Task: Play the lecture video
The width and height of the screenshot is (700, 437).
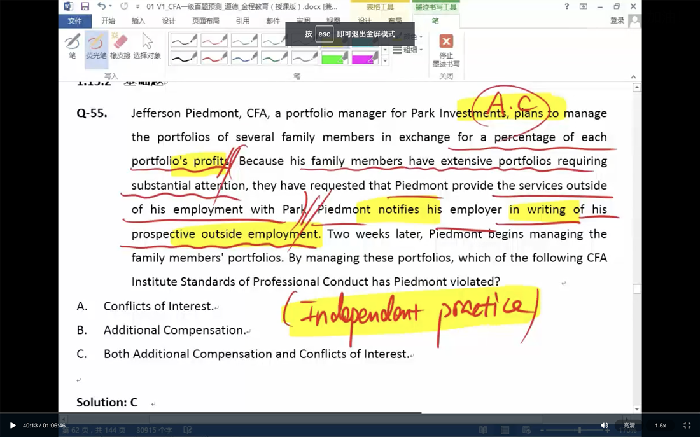Action: point(13,426)
